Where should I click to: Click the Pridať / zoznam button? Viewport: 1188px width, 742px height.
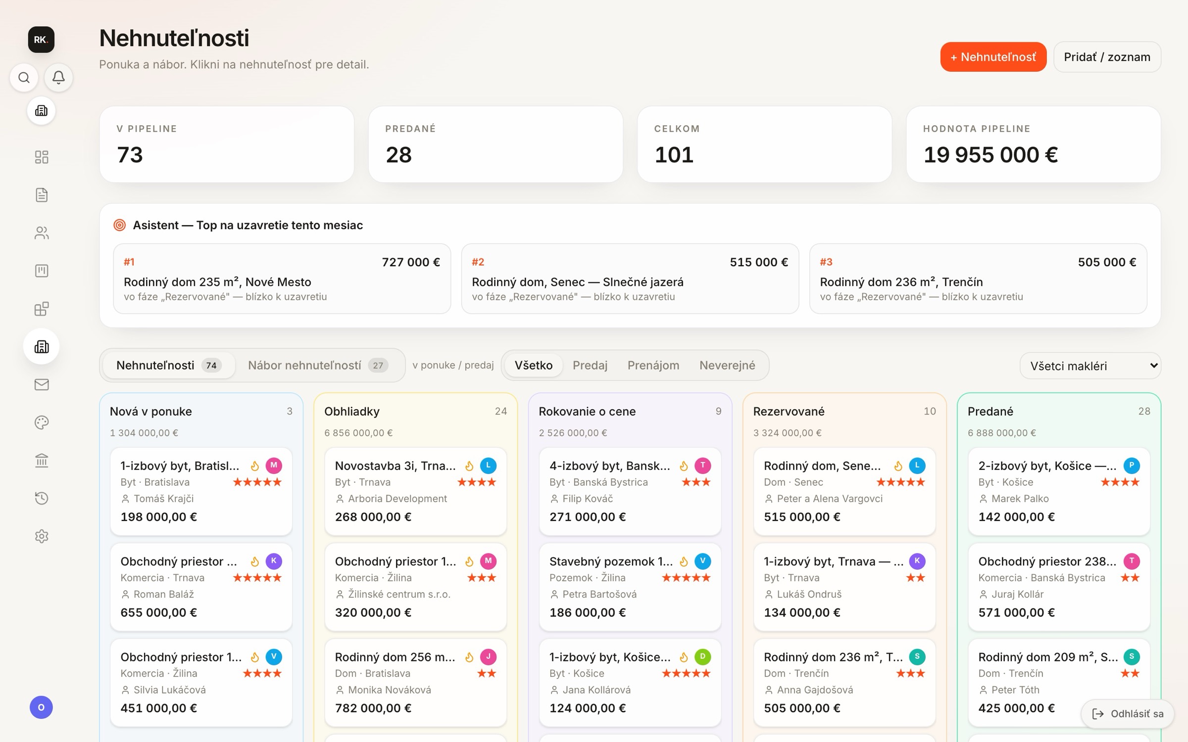point(1107,57)
